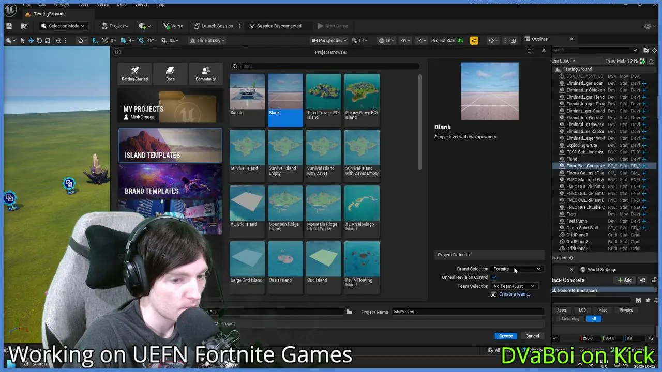Open Getting Started in Project Browser
This screenshot has height=372, width=662.
pyautogui.click(x=134, y=73)
